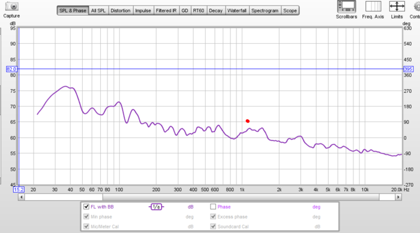This screenshot has width=420, height=233.
Task: Click the 395 deg cursor value box
Action: [408, 69]
